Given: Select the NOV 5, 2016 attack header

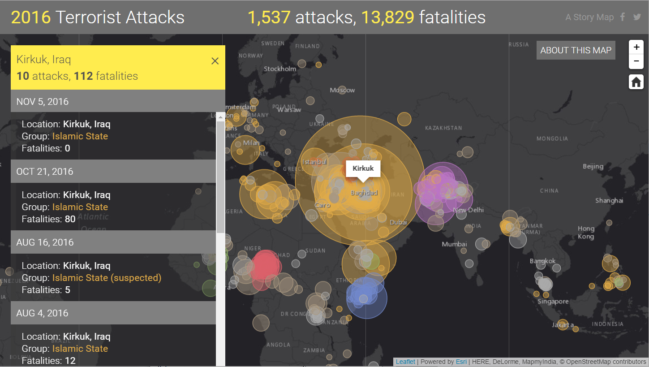Looking at the screenshot, I should pos(113,101).
